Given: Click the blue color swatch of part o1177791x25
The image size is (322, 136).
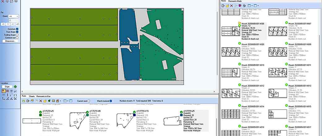Looking at the screenshot, I should [181, 115].
